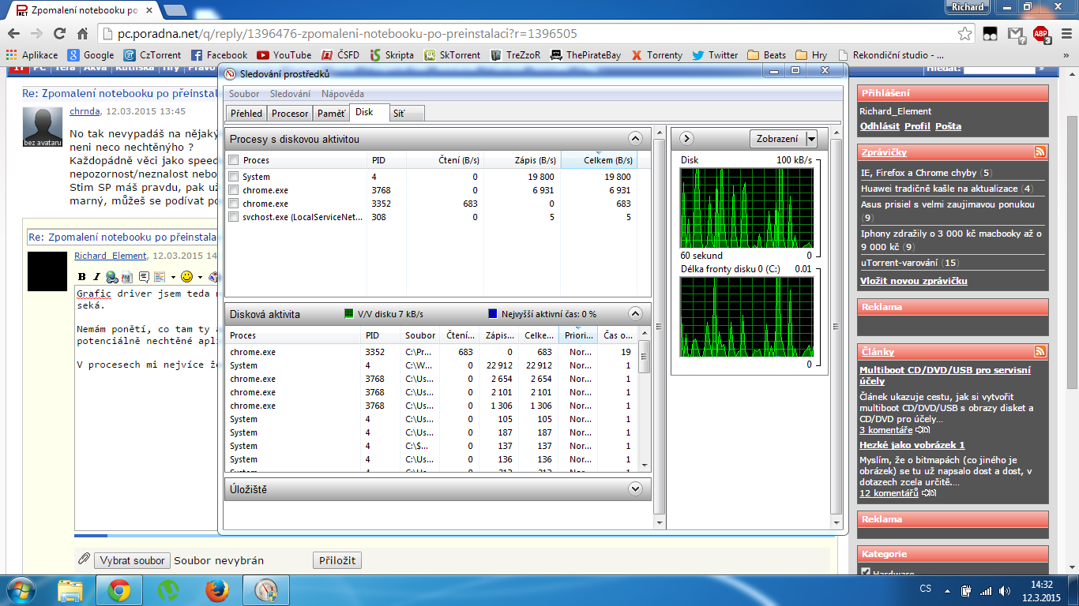Screen dimensions: 1079x606
Task: Tick the checkbox for chrome.exe PID 3352
Action: 233,204
